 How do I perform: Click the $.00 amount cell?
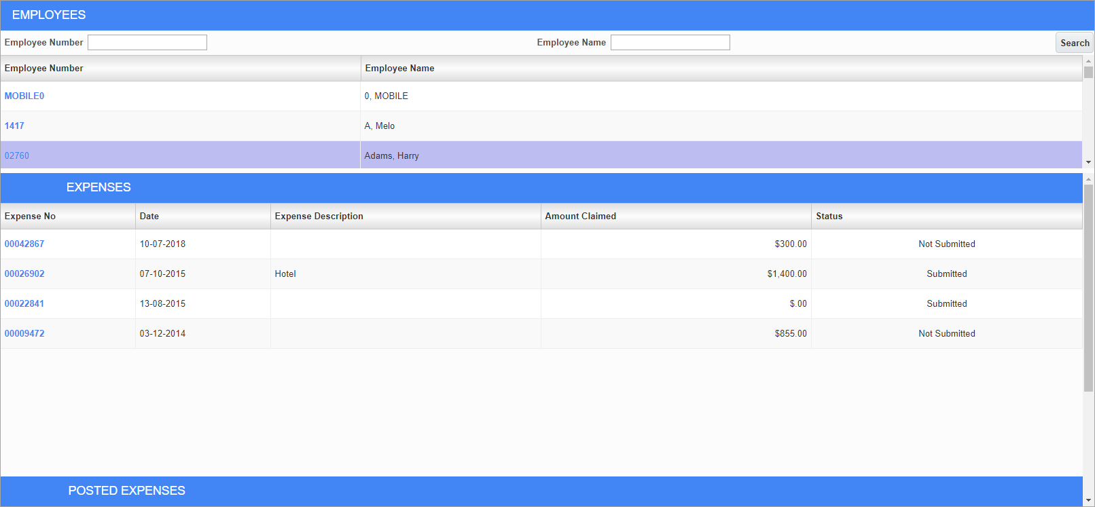click(677, 304)
